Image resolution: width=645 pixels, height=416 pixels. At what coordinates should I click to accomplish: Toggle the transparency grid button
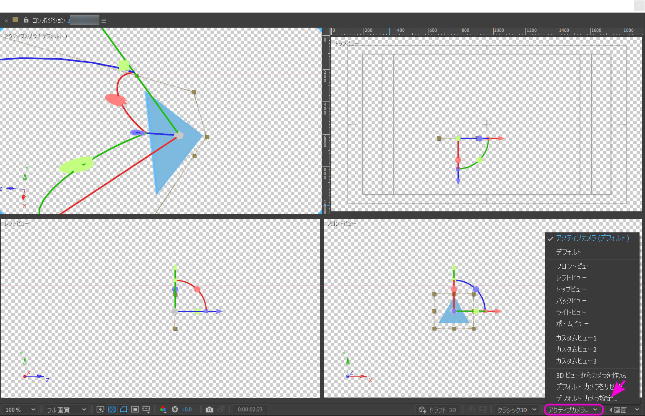(x=112, y=409)
